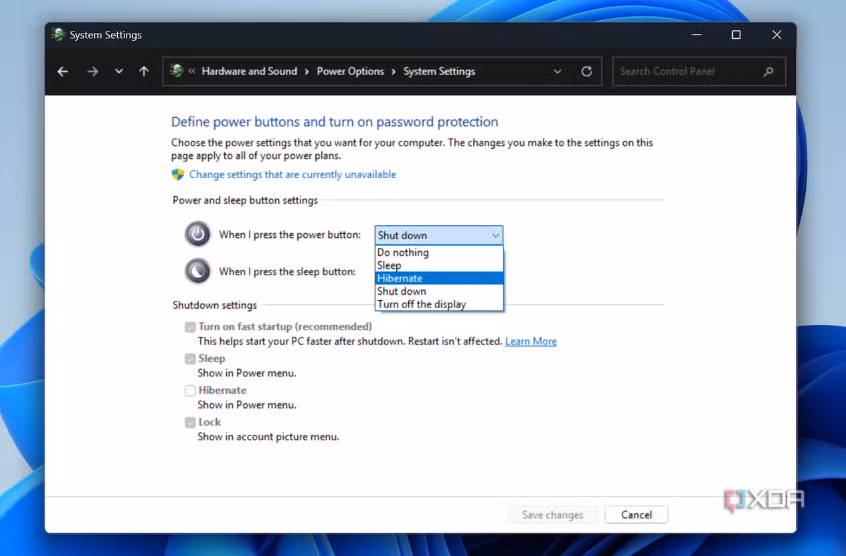Expand the address bar history dropdown

pyautogui.click(x=557, y=72)
